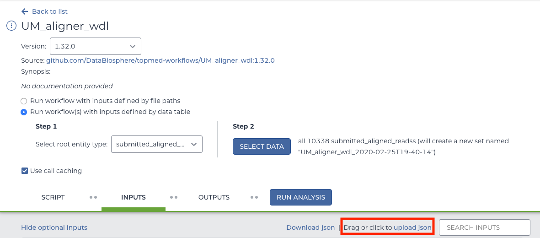Select inputs defined by file paths
Image resolution: width=540 pixels, height=238 pixels.
tap(24, 101)
